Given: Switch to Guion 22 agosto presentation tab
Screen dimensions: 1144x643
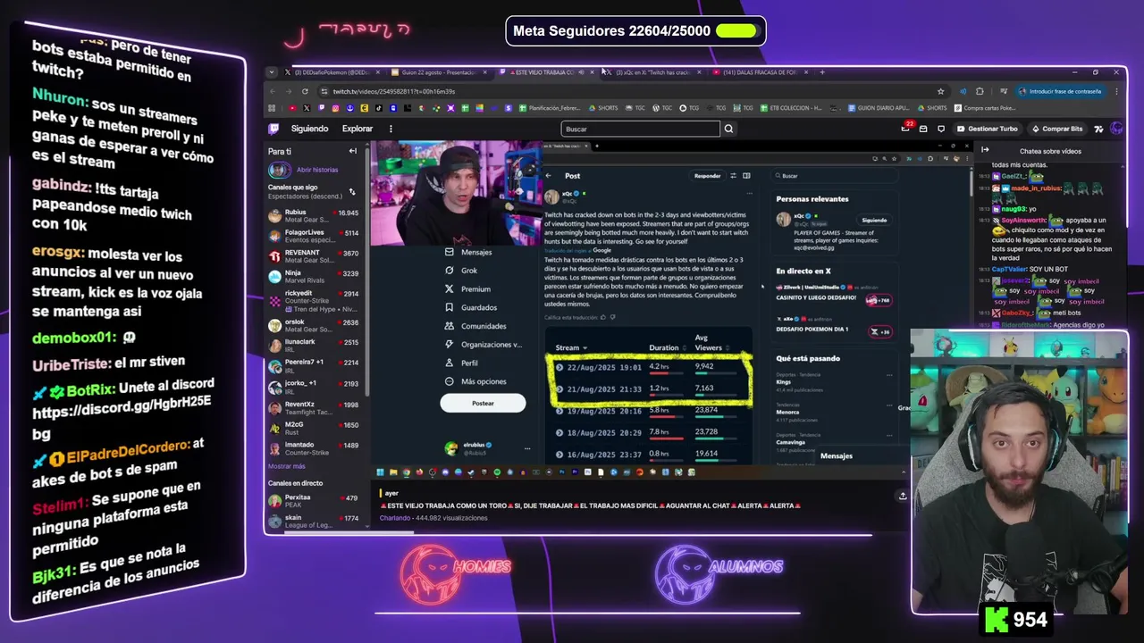Looking at the screenshot, I should (x=437, y=72).
